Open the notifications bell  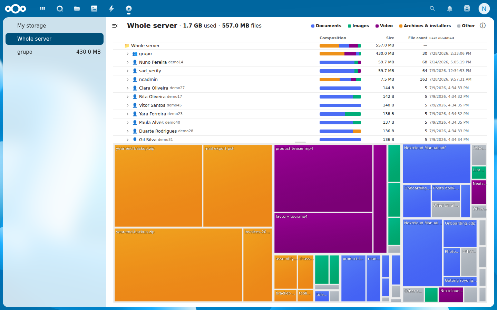point(449,9)
